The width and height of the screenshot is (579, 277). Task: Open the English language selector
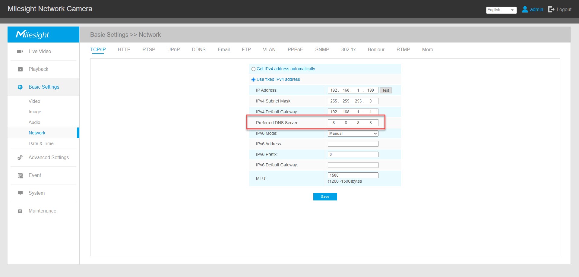pos(501,10)
